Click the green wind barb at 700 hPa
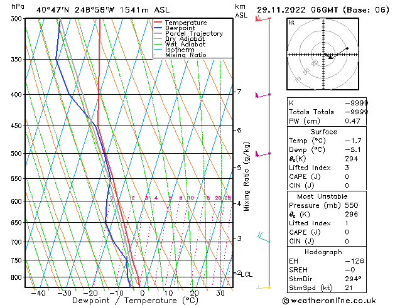Viewport: 395px width, 305px height. 264,237
